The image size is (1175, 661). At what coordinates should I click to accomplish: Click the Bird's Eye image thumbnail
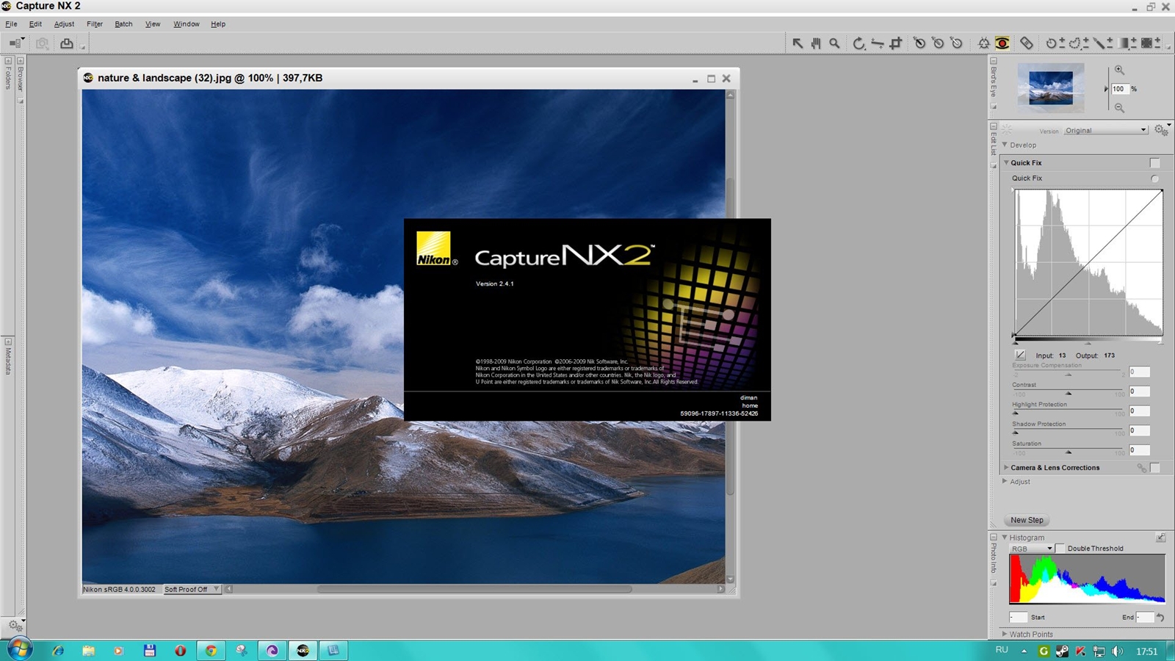[1051, 87]
